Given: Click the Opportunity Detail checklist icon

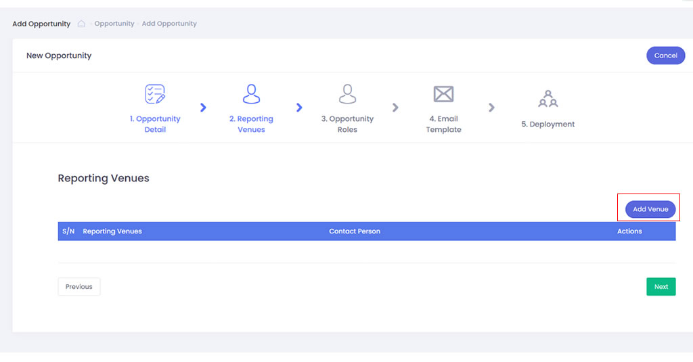Looking at the screenshot, I should pyautogui.click(x=155, y=94).
